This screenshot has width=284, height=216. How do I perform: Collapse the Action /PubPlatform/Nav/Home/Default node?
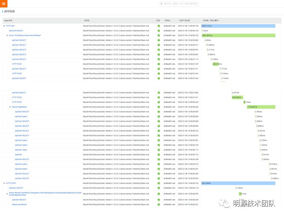(7, 35)
